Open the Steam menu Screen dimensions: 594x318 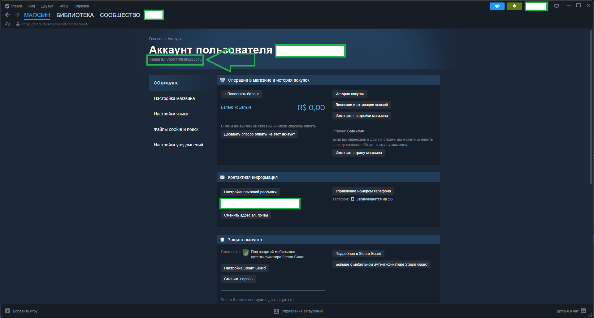16,6
